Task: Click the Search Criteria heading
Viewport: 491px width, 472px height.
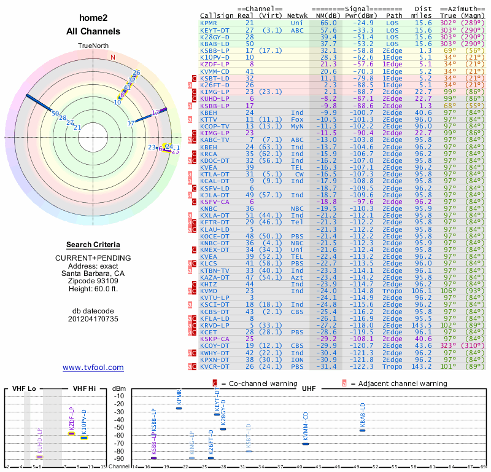Action: [93, 245]
